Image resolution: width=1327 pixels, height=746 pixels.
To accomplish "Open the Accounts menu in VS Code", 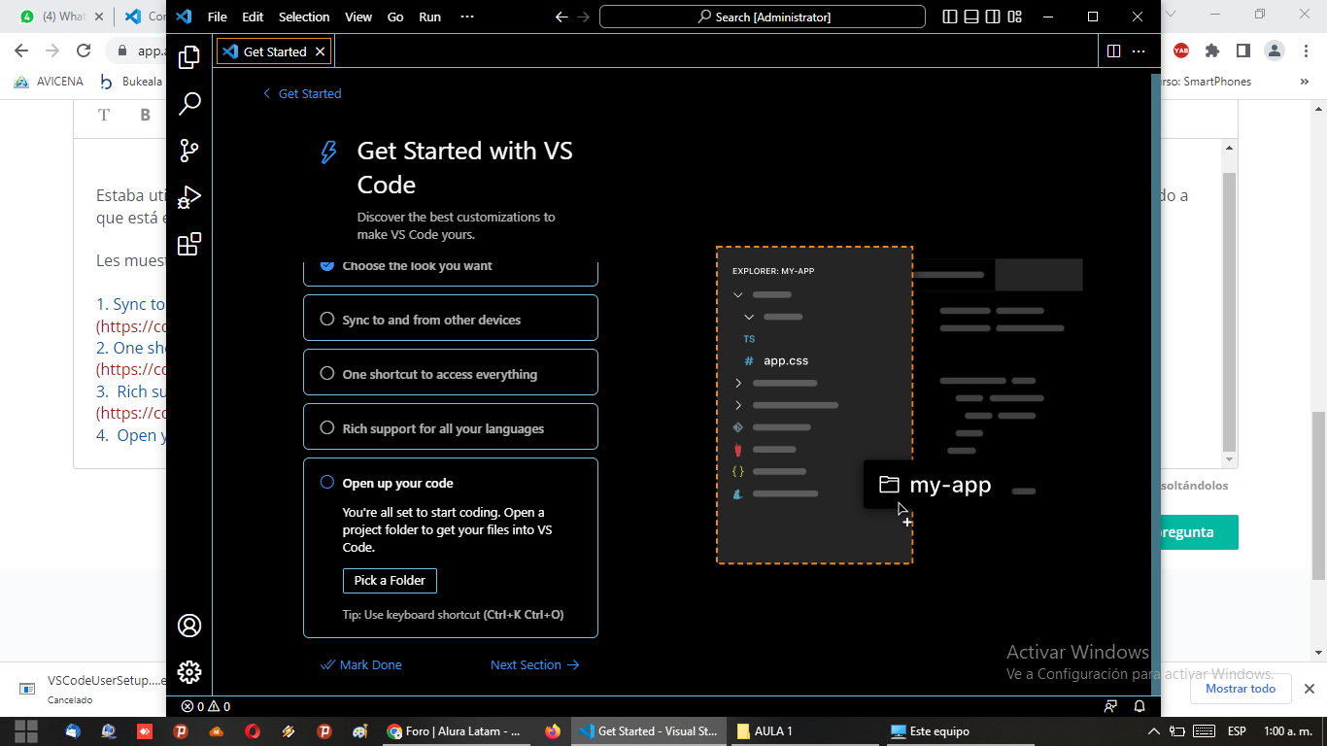I will click(x=189, y=626).
